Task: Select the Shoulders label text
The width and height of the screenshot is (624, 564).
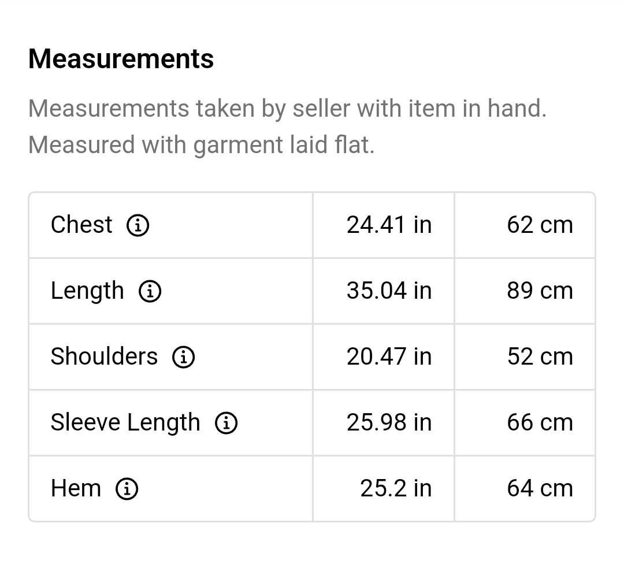Action: coord(104,356)
